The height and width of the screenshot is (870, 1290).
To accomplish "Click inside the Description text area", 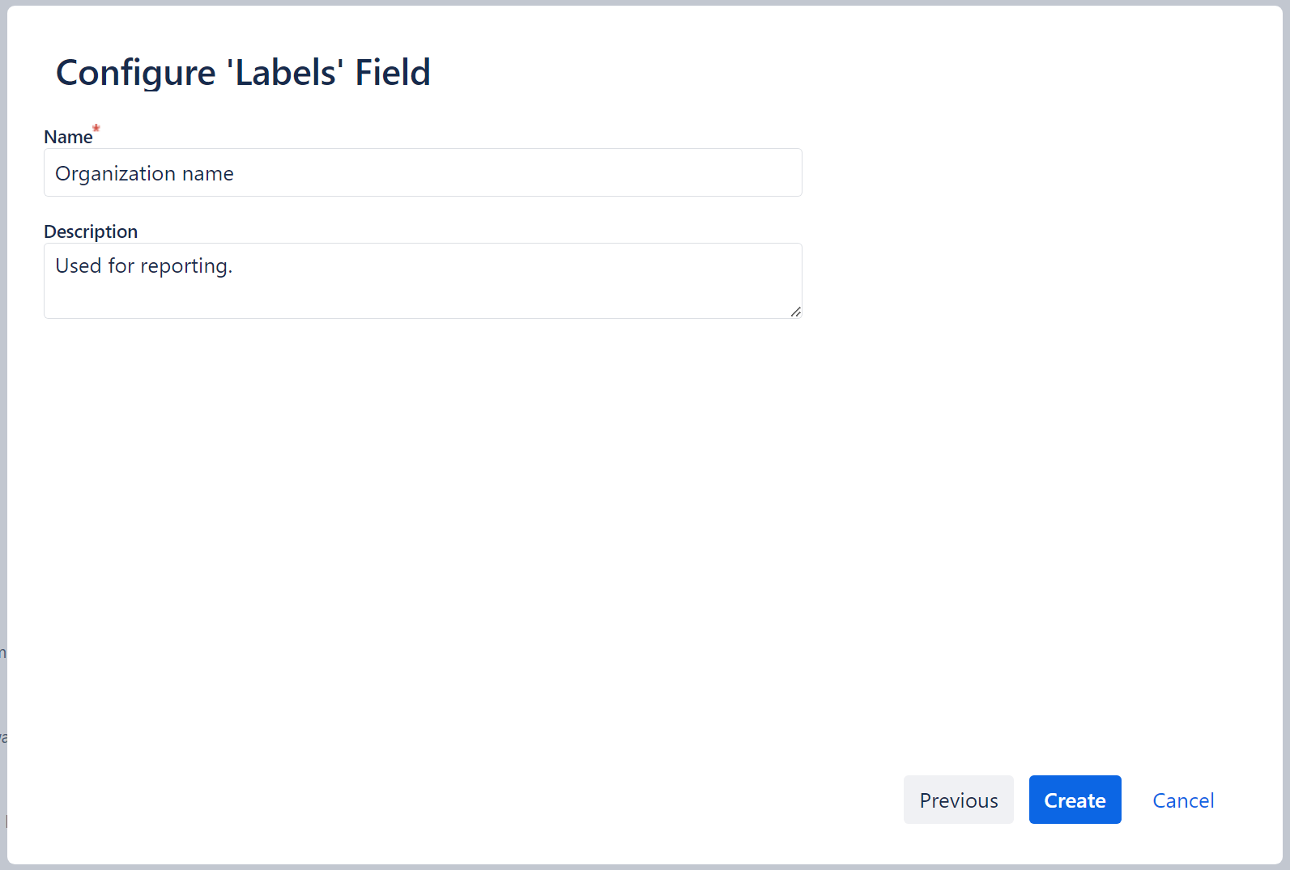I will pyautogui.click(x=421, y=279).
